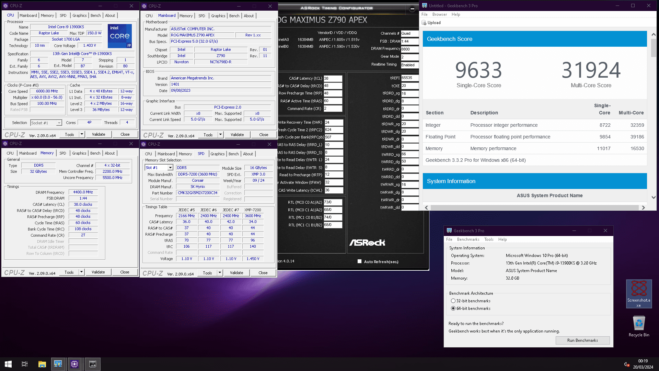Click tREFI value field
659x371 pixels.
coord(410,78)
